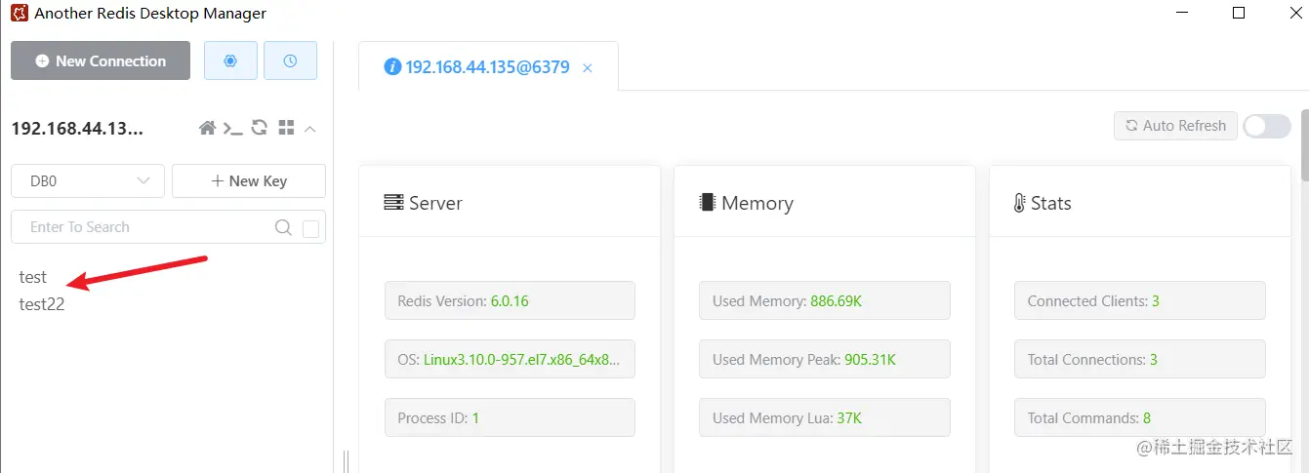Click the vertical scrollbar on the right
Viewport: 1309px width, 473px height.
coord(1304,146)
